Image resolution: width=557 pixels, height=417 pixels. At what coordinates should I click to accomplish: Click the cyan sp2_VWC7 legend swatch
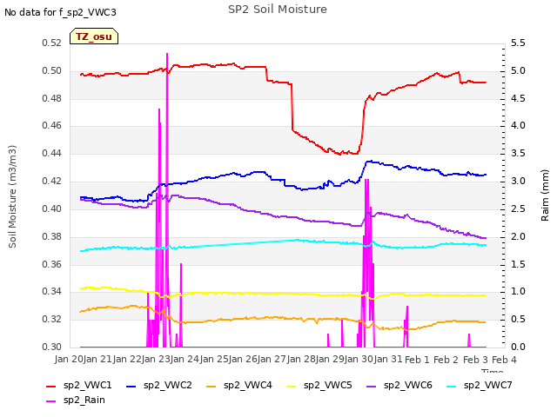tap(452, 386)
